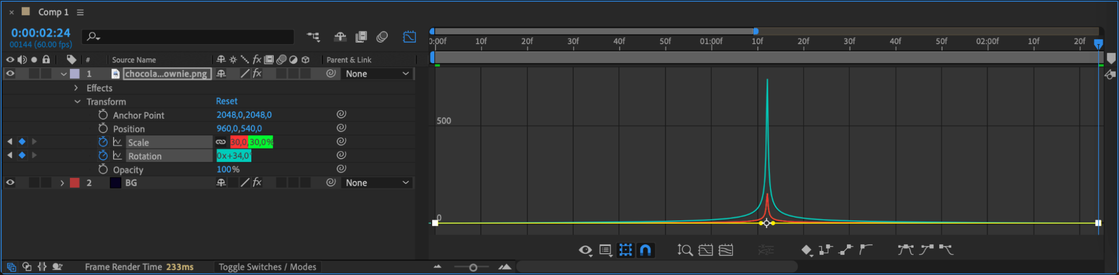Include Scale in the graph editor set
Image resolution: width=1119 pixels, height=275 pixels.
click(x=118, y=142)
